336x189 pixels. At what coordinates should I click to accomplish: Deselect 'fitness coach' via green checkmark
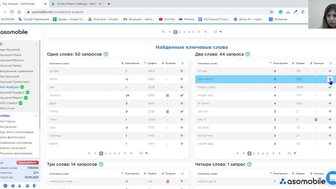[x=330, y=87]
